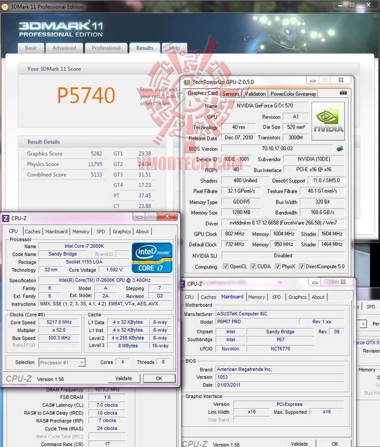The width and height of the screenshot is (380, 447).
Task: Click the Combined Score value 5133
Action: [96, 175]
